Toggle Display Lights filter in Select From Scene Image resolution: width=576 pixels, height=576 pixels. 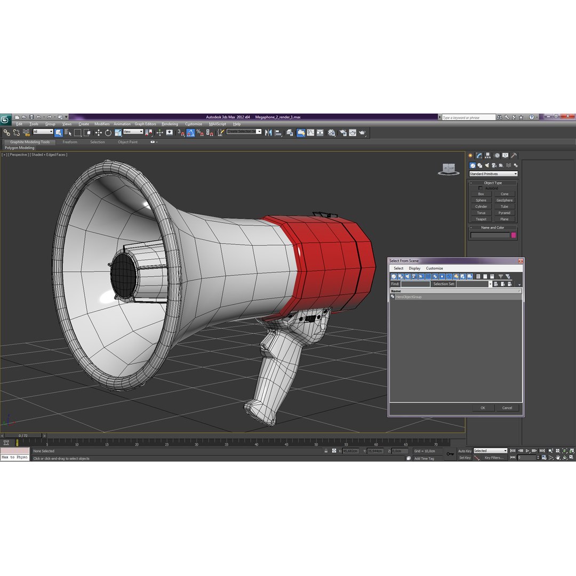click(407, 276)
